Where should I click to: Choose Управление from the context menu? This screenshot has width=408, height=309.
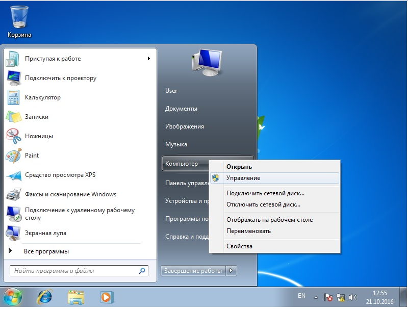click(275, 178)
